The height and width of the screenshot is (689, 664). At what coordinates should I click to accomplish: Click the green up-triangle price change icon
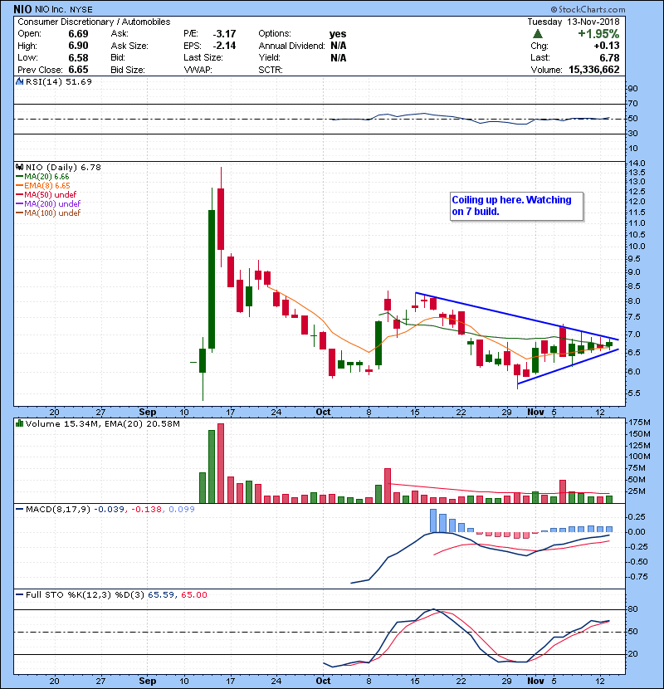click(x=538, y=34)
